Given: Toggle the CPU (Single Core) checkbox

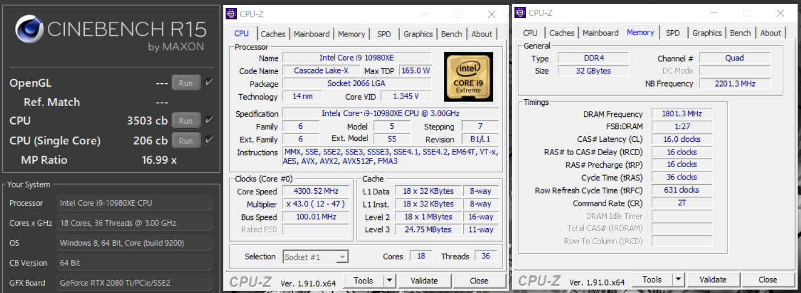Looking at the screenshot, I should click(x=209, y=140).
